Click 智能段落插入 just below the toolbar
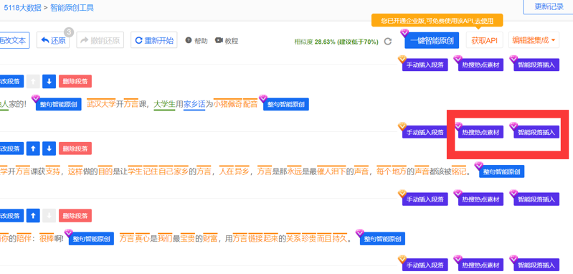 tap(536, 65)
